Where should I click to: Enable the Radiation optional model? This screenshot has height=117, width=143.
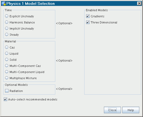pos(7,91)
